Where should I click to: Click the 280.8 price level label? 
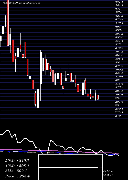119,109
